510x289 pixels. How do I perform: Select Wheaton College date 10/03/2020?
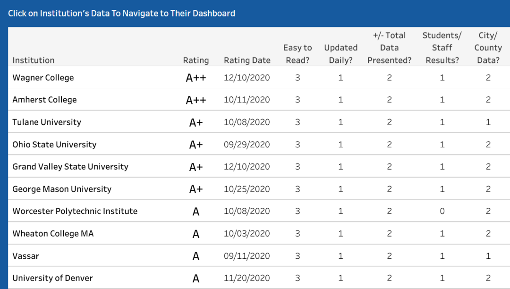tap(247, 233)
